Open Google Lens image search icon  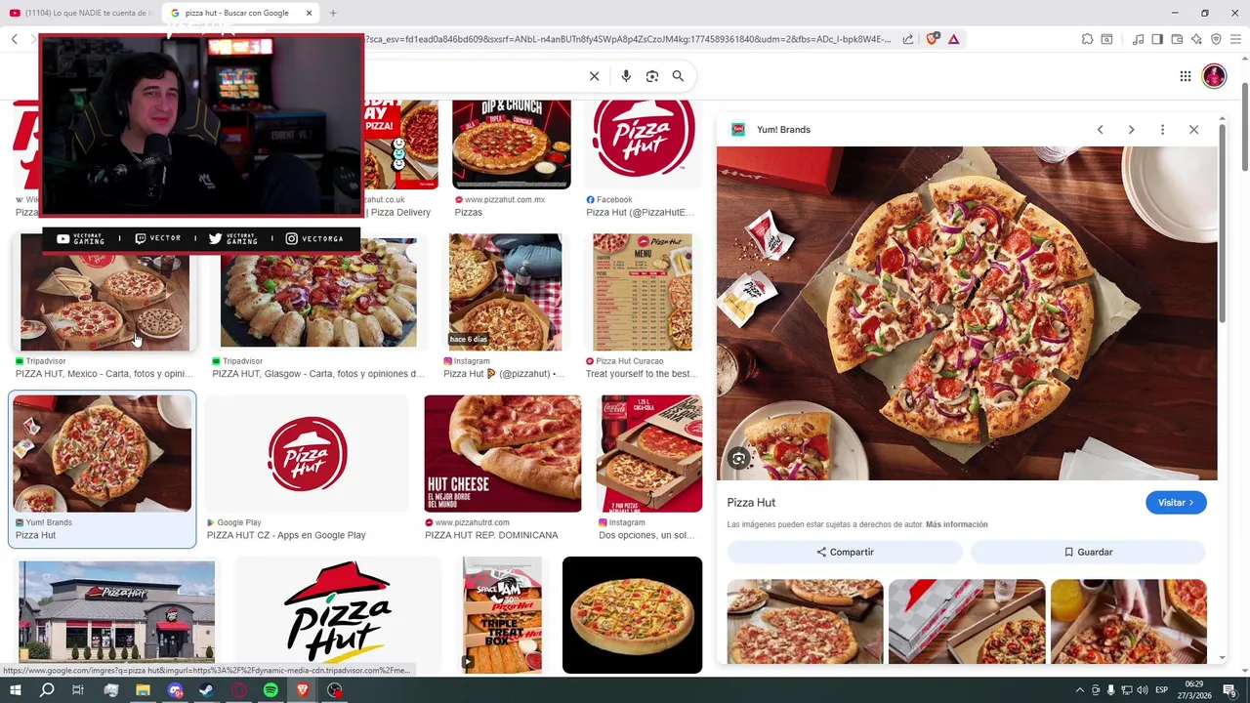coord(652,76)
